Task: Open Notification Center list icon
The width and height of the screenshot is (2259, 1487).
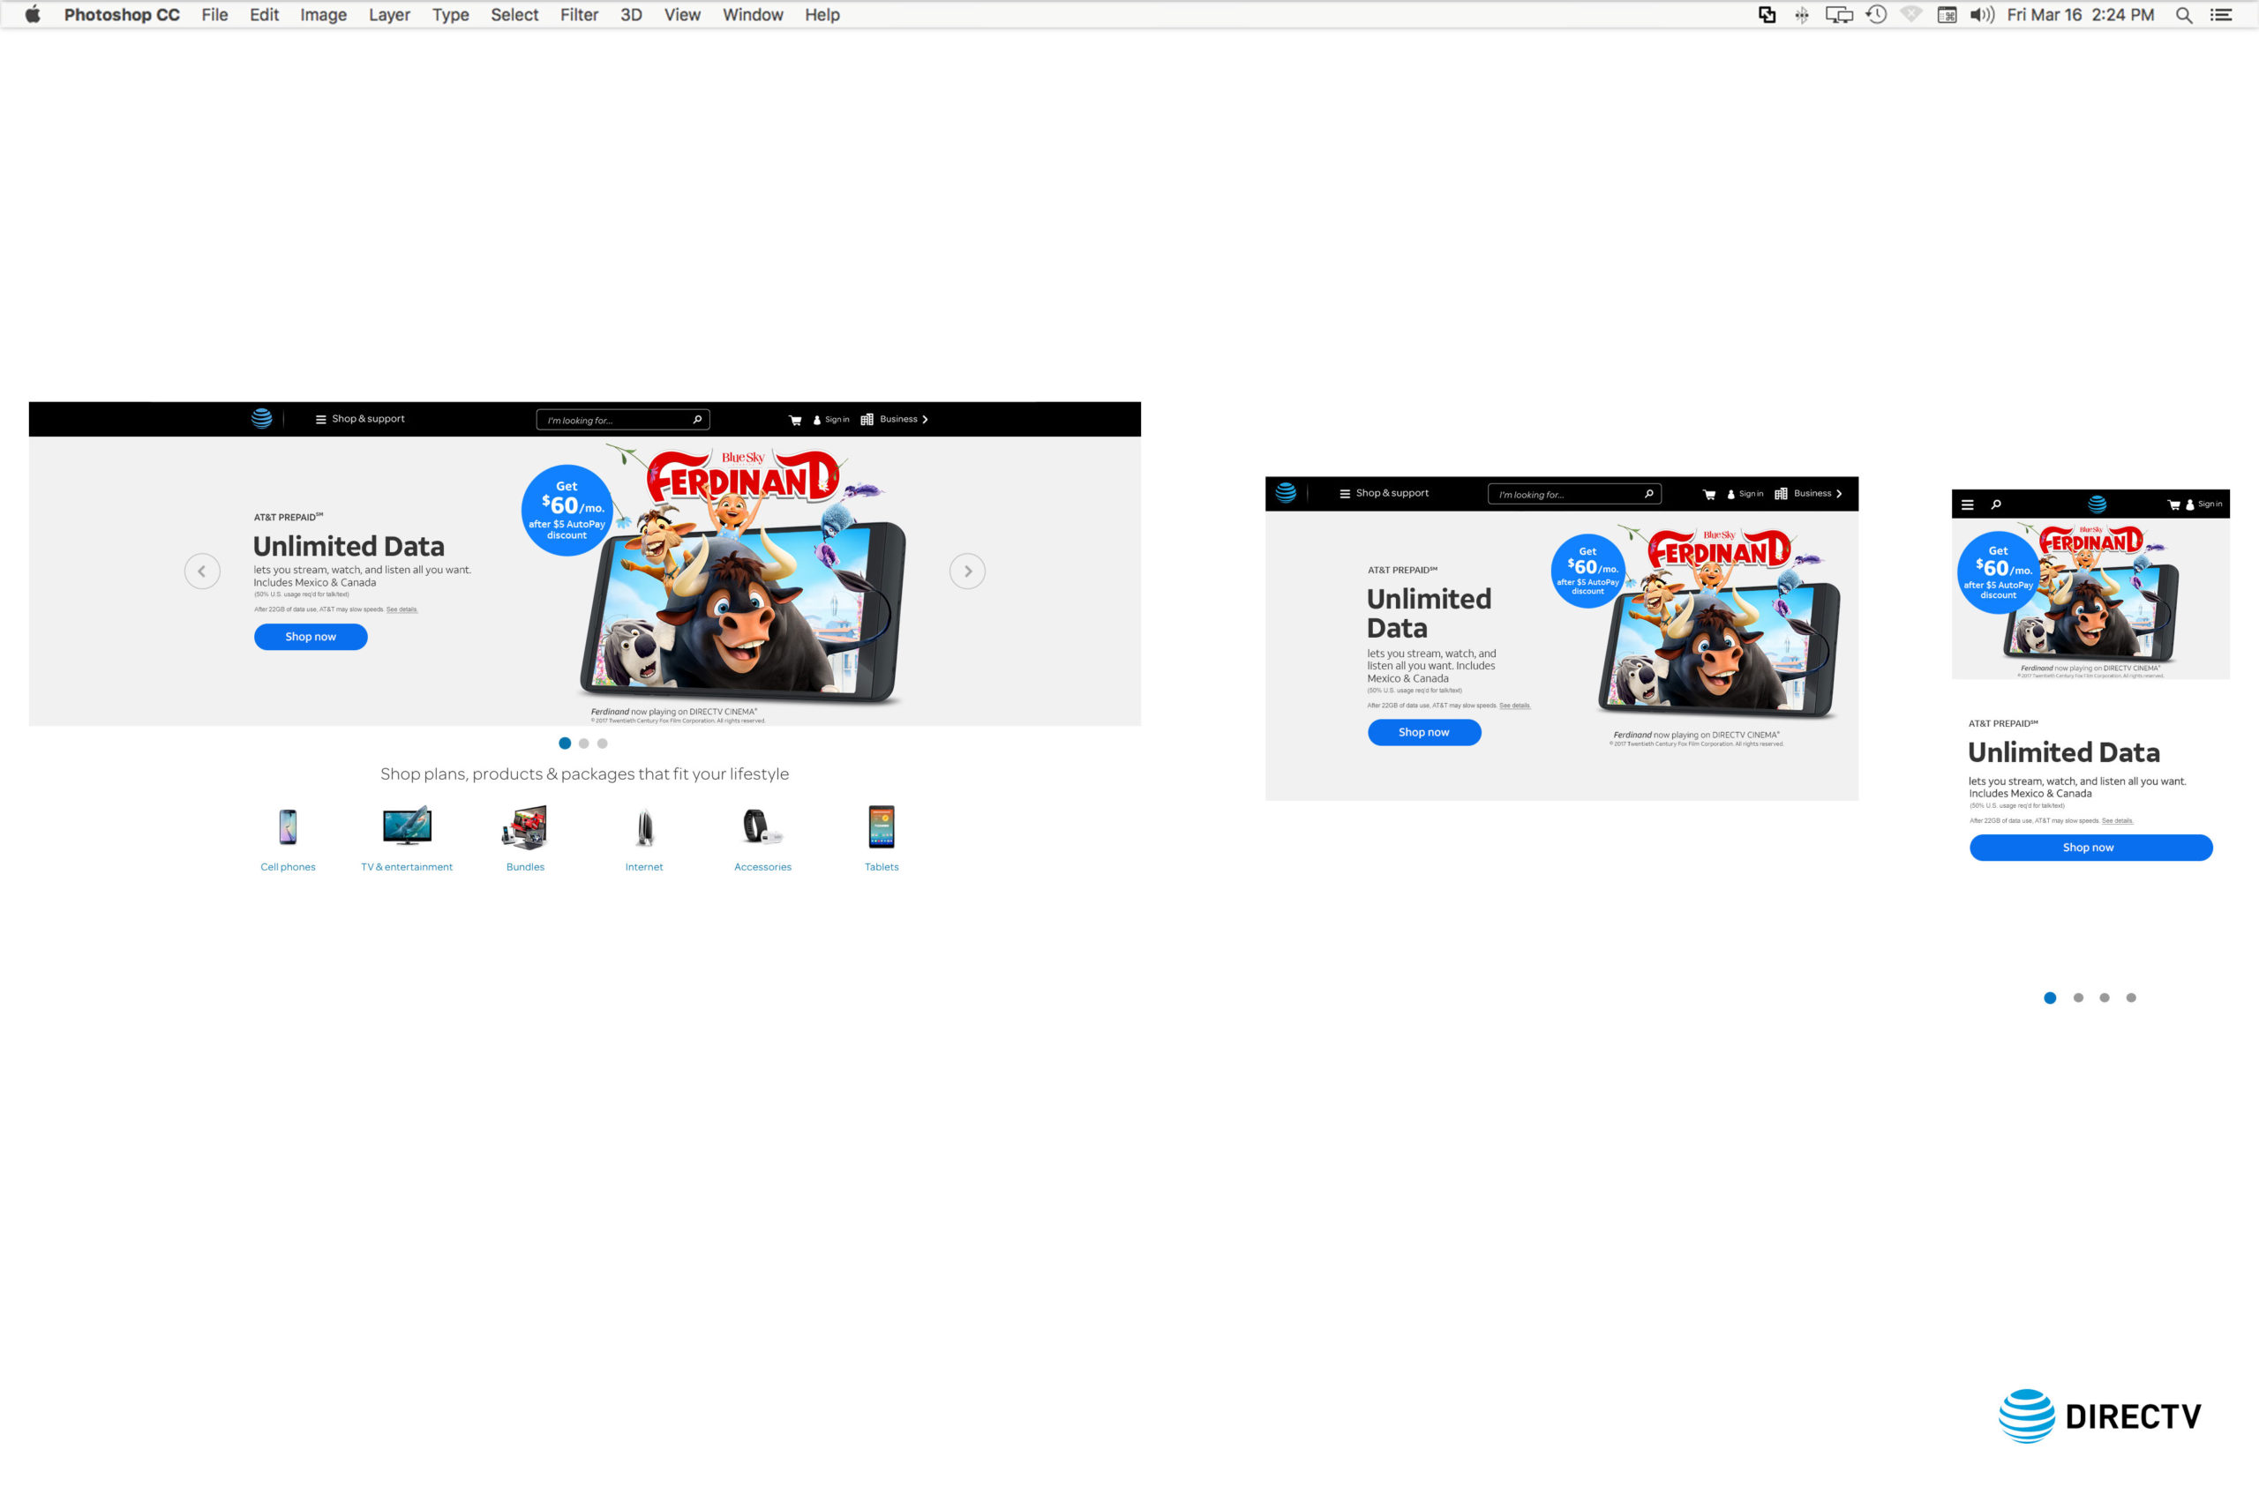Action: [2221, 14]
